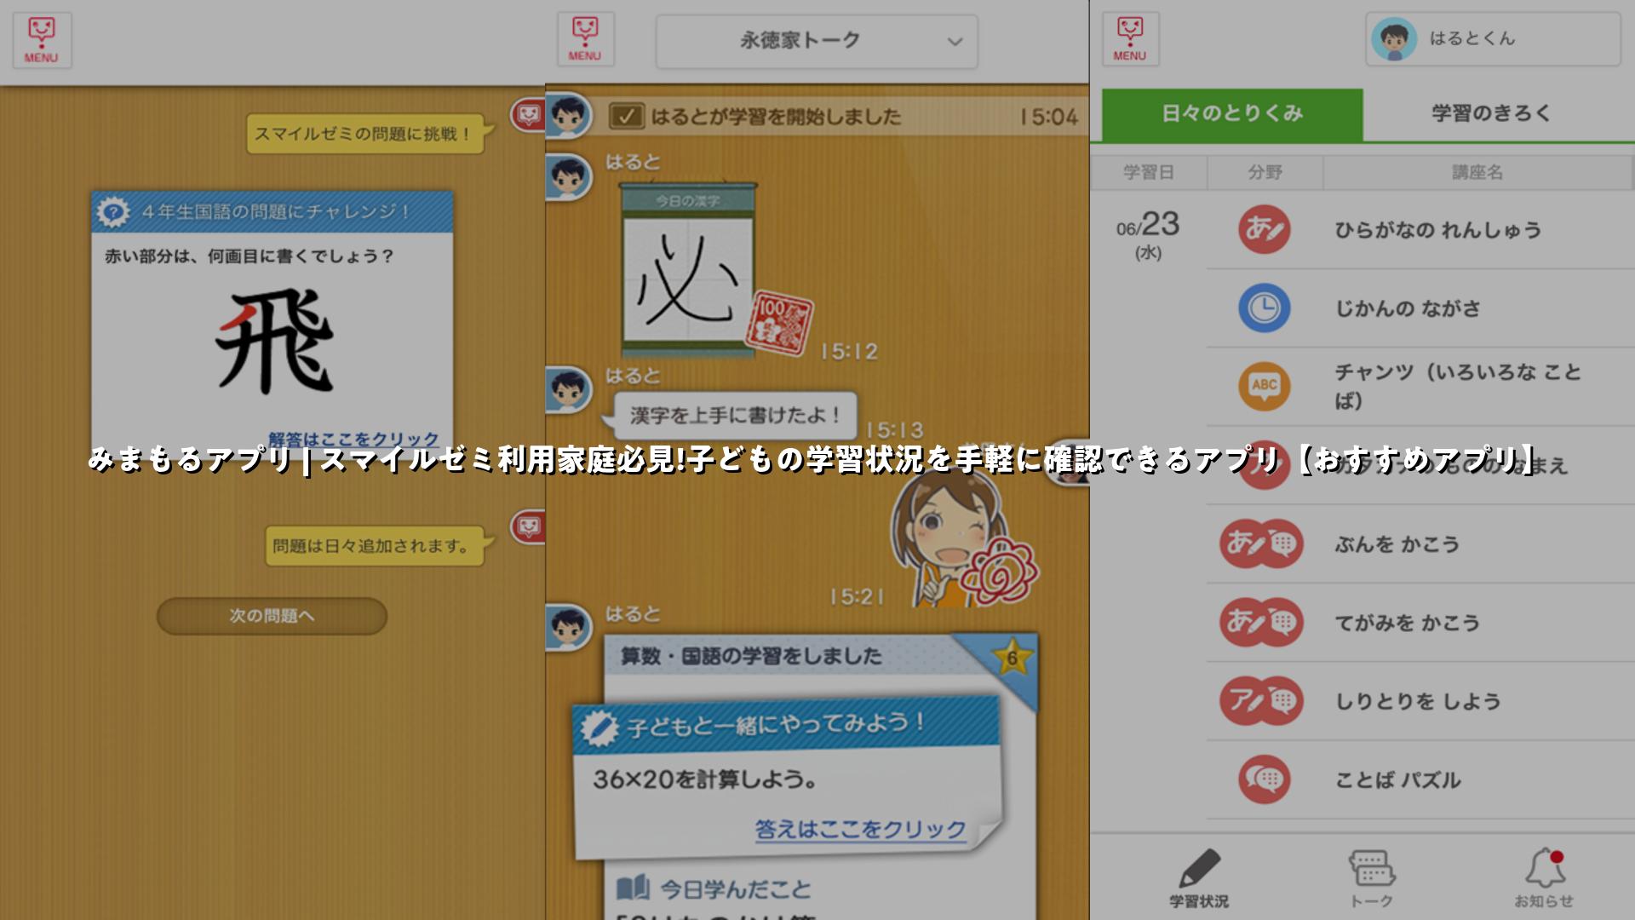The width and height of the screenshot is (1635, 920).
Task: Click はると avatar beside kanji post
Action: pos(568,179)
